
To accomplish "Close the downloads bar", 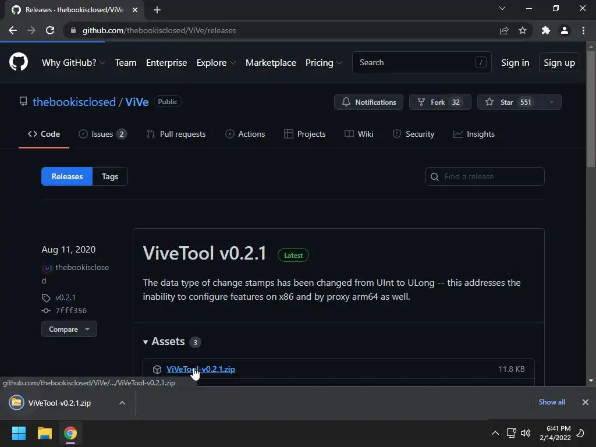I will coord(586,402).
